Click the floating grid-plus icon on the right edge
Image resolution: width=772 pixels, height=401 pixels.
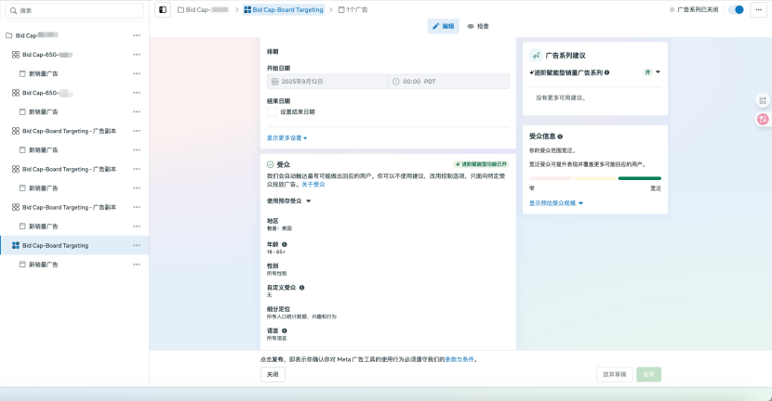click(763, 101)
